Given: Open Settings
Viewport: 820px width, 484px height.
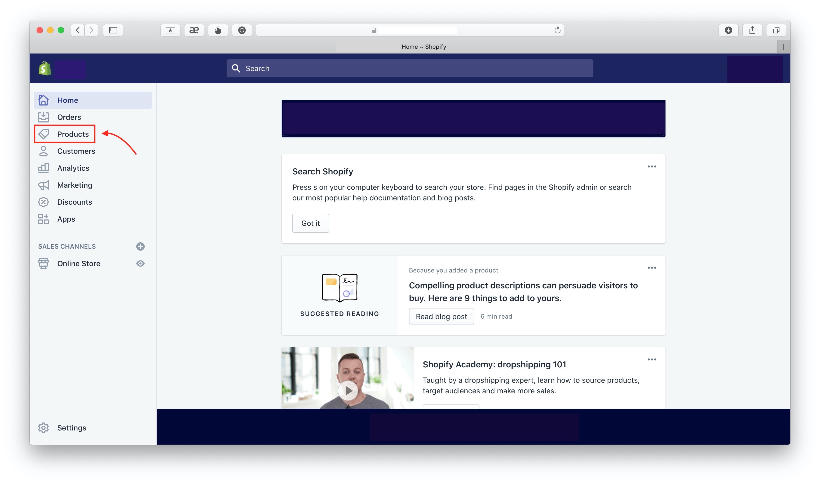Looking at the screenshot, I should point(72,428).
